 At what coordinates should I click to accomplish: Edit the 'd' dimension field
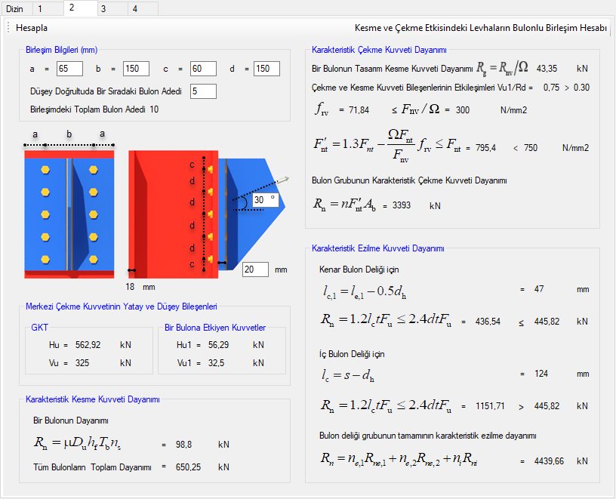click(x=266, y=69)
